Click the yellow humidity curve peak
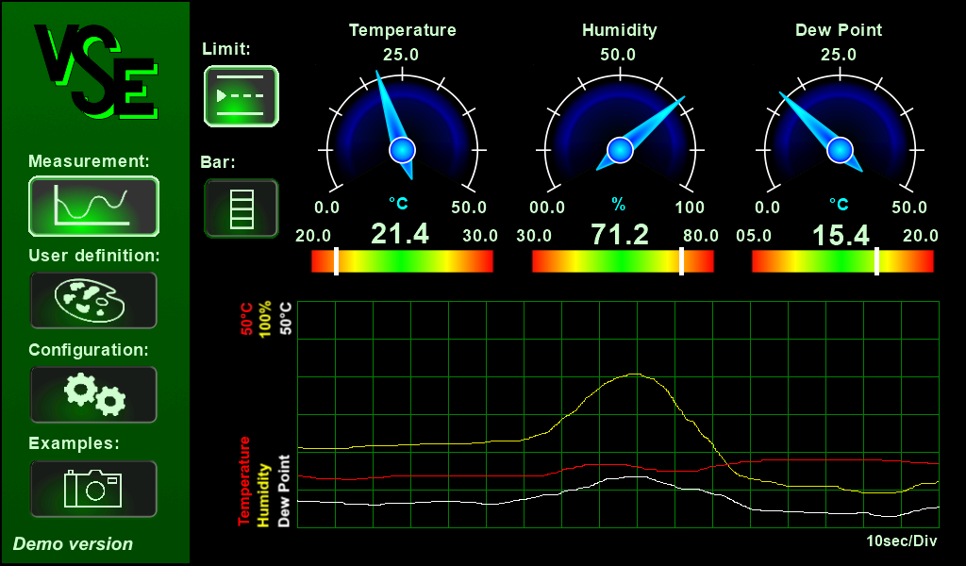Image resolution: width=966 pixels, height=566 pixels. click(632, 375)
